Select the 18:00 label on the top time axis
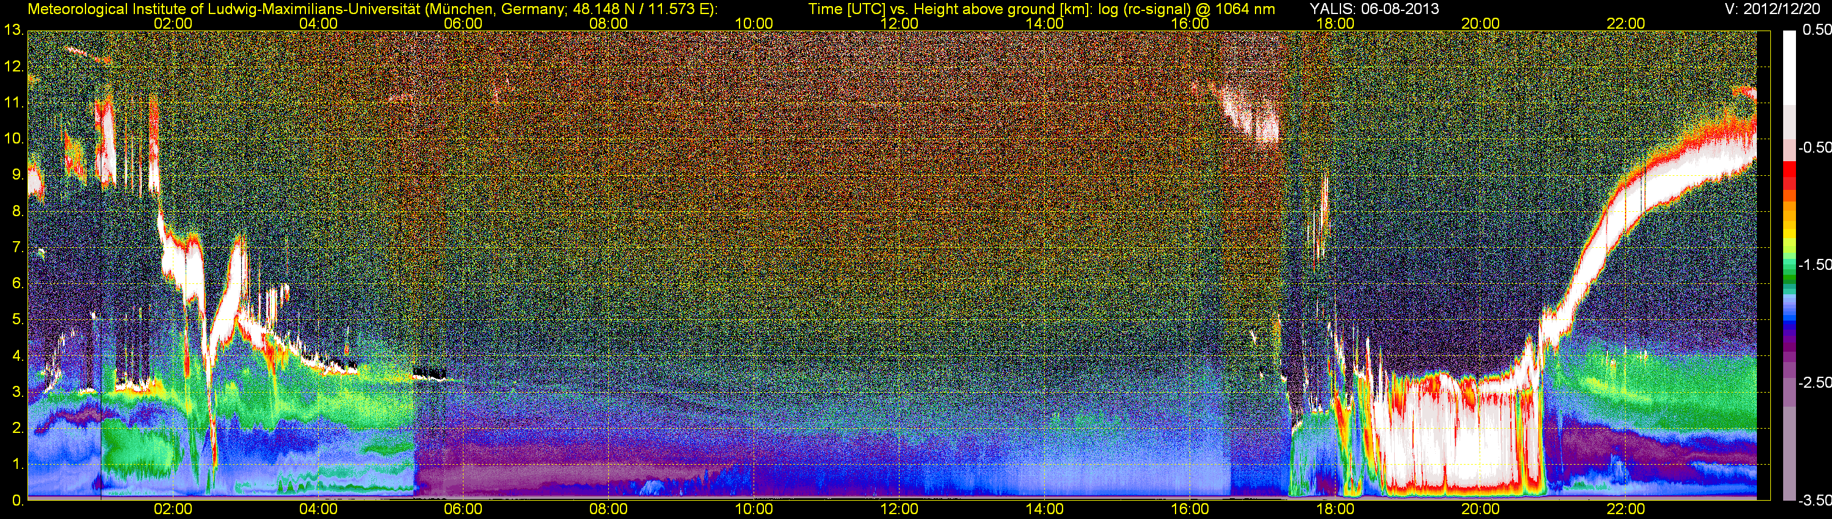This screenshot has width=1832, height=519. [1335, 23]
